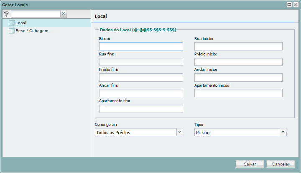301x173 pixels.
Task: Click the Rua fim input field
Action: coord(141,62)
